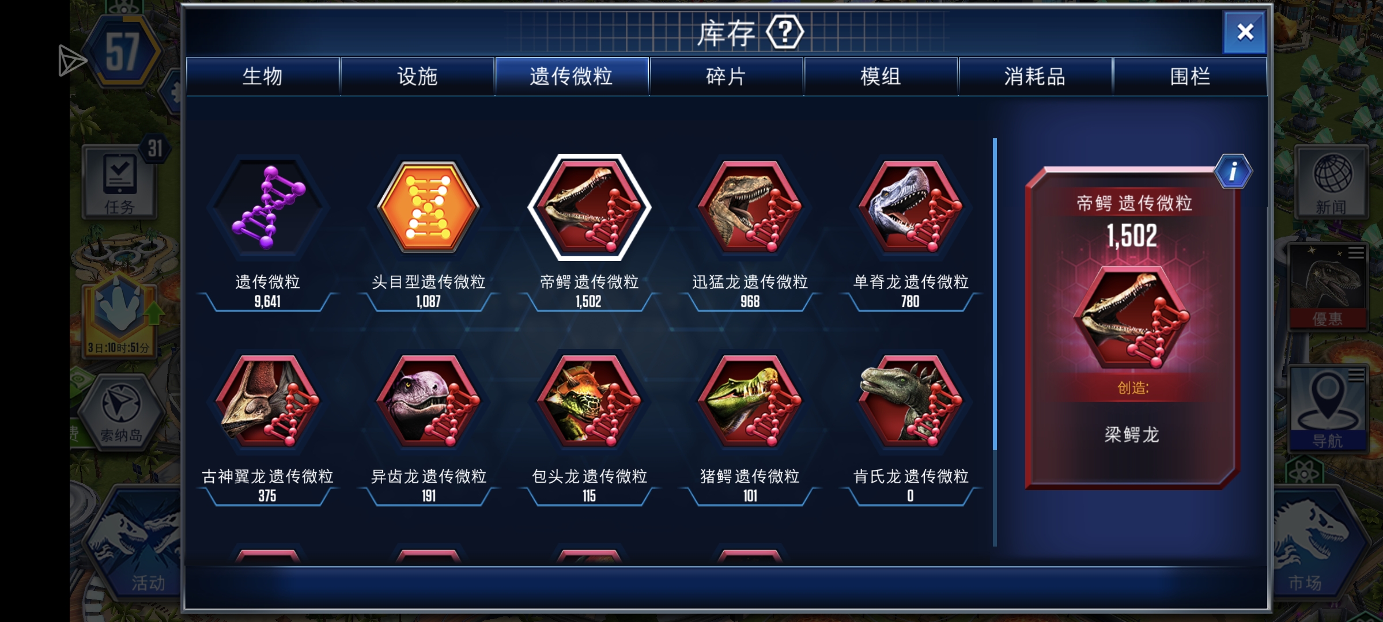Close the 库存 inventory window
Viewport: 1383px width, 622px height.
tap(1245, 32)
